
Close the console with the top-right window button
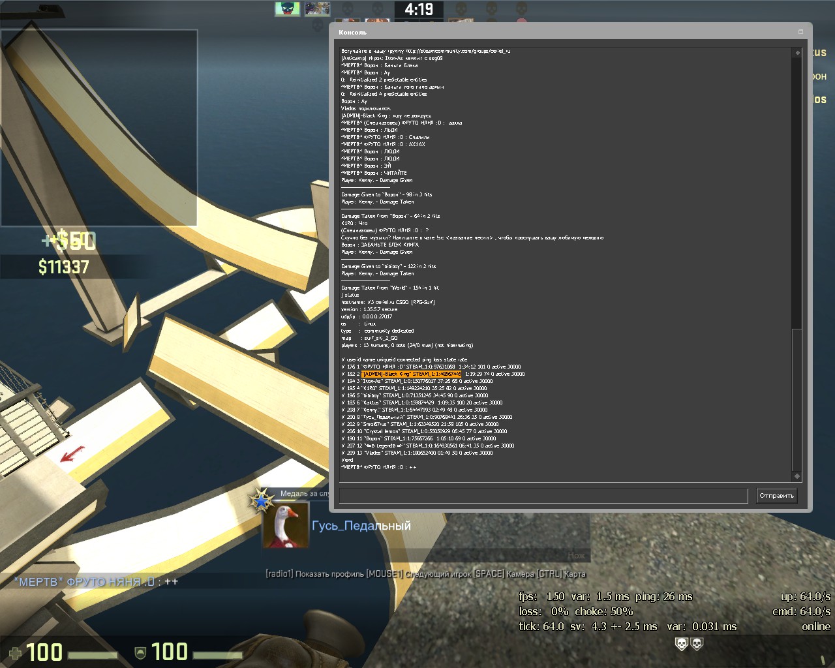pyautogui.click(x=800, y=32)
